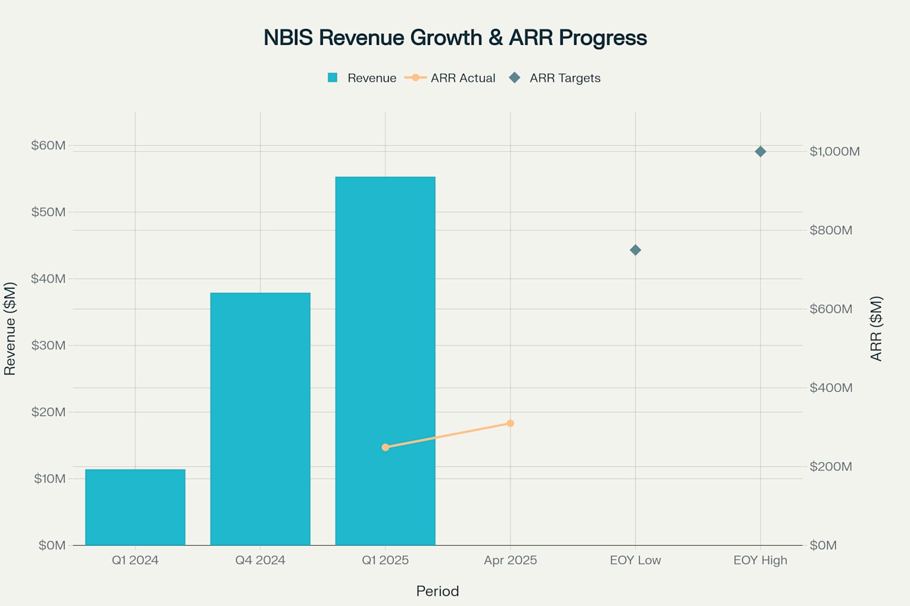
Task: Click the Apr 2025 axis label
Action: (510, 560)
